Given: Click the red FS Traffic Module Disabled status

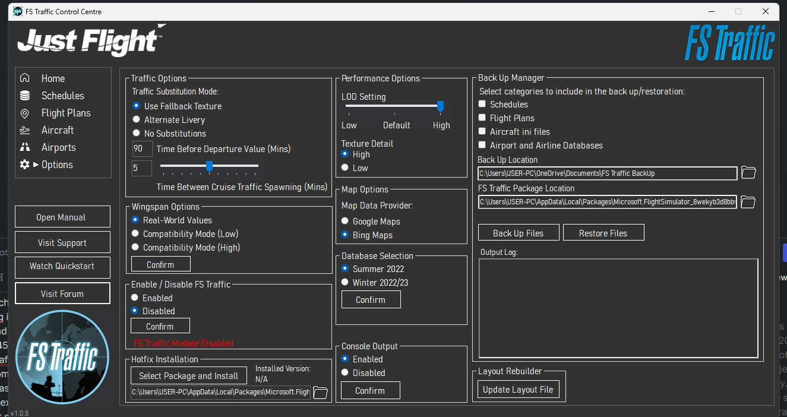Looking at the screenshot, I should point(184,343).
